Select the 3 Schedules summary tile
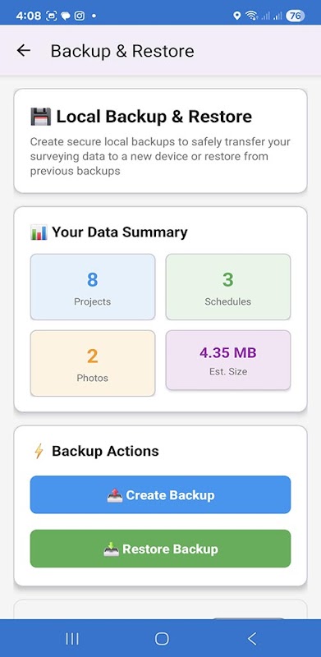The image size is (321, 657). point(228,287)
